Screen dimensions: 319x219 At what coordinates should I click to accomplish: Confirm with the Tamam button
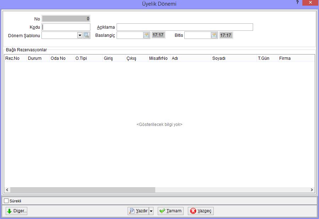[170, 211]
